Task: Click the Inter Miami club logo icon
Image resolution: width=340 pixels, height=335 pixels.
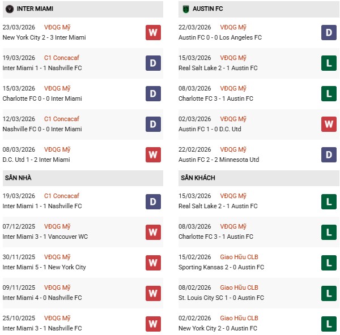Action: [x=9, y=9]
